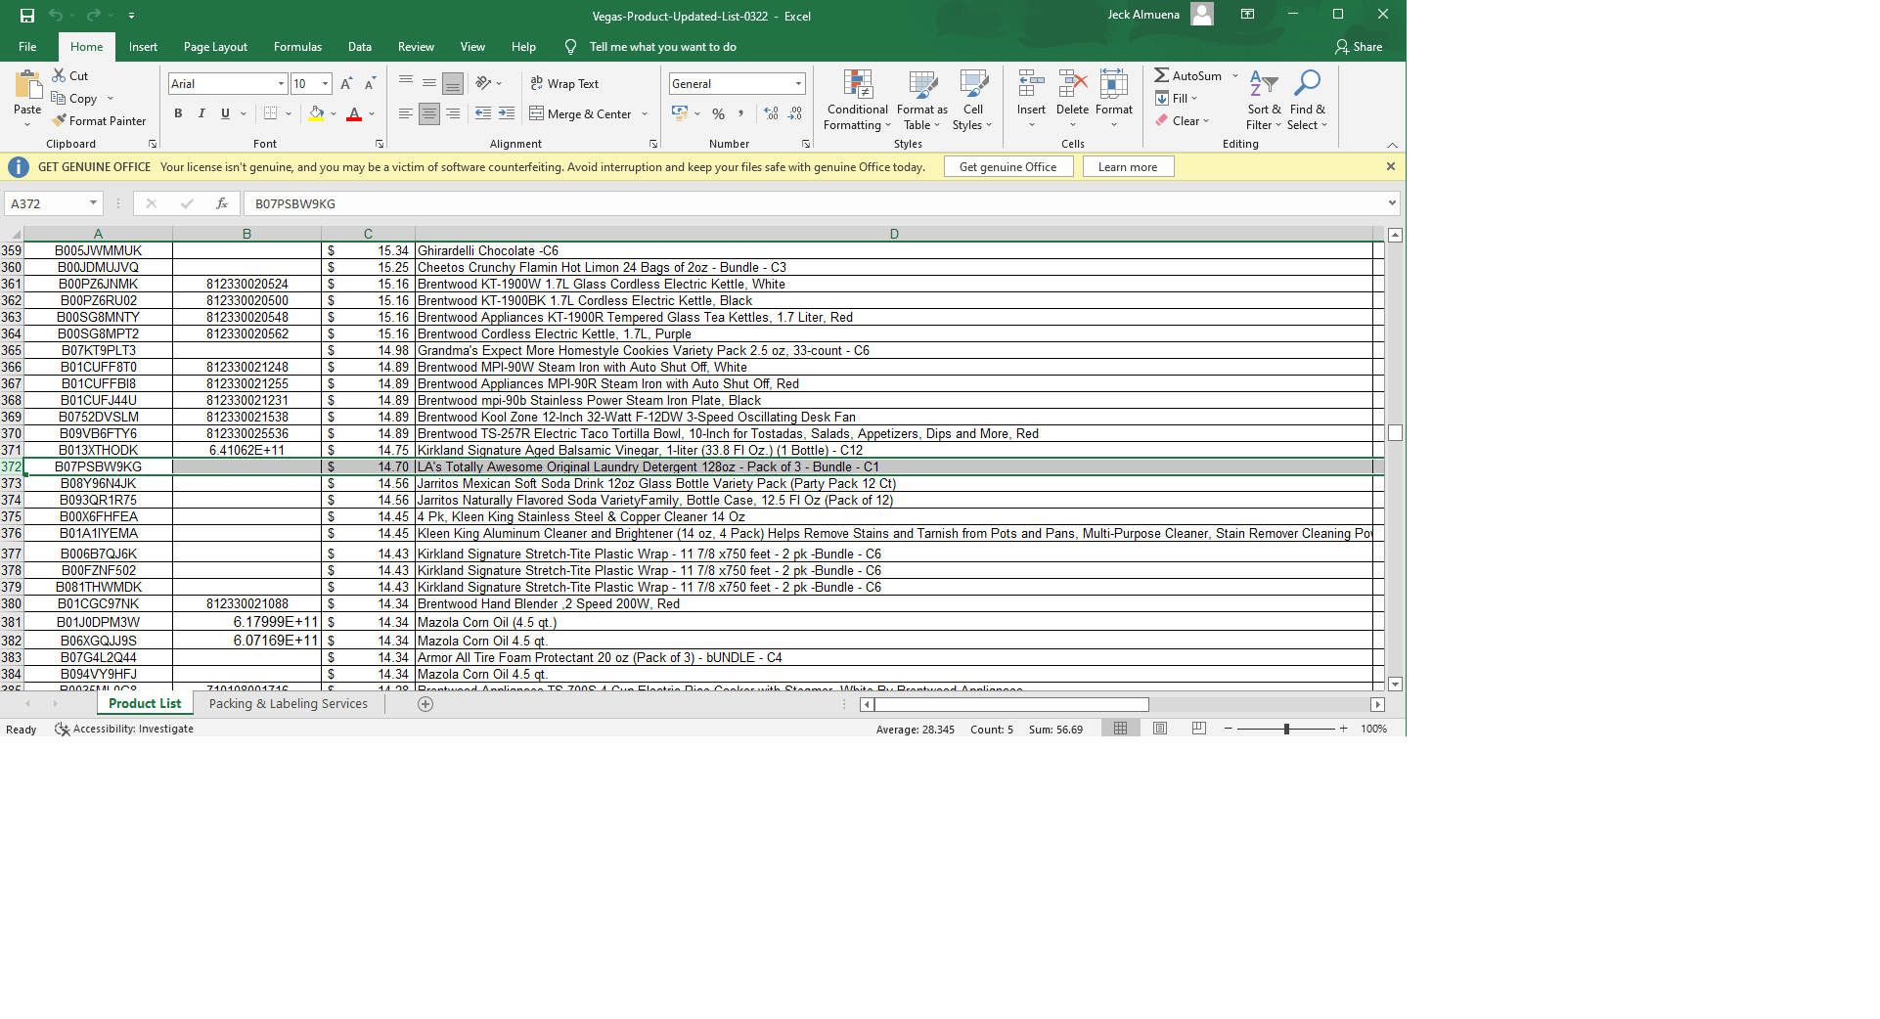This screenshot has height=1019, width=1880.
Task: Click the Format Painter brush
Action: (x=99, y=120)
